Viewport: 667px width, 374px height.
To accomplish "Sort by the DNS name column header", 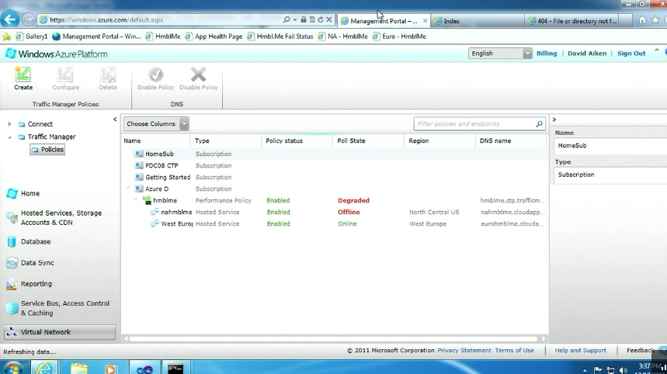I will (x=510, y=140).
